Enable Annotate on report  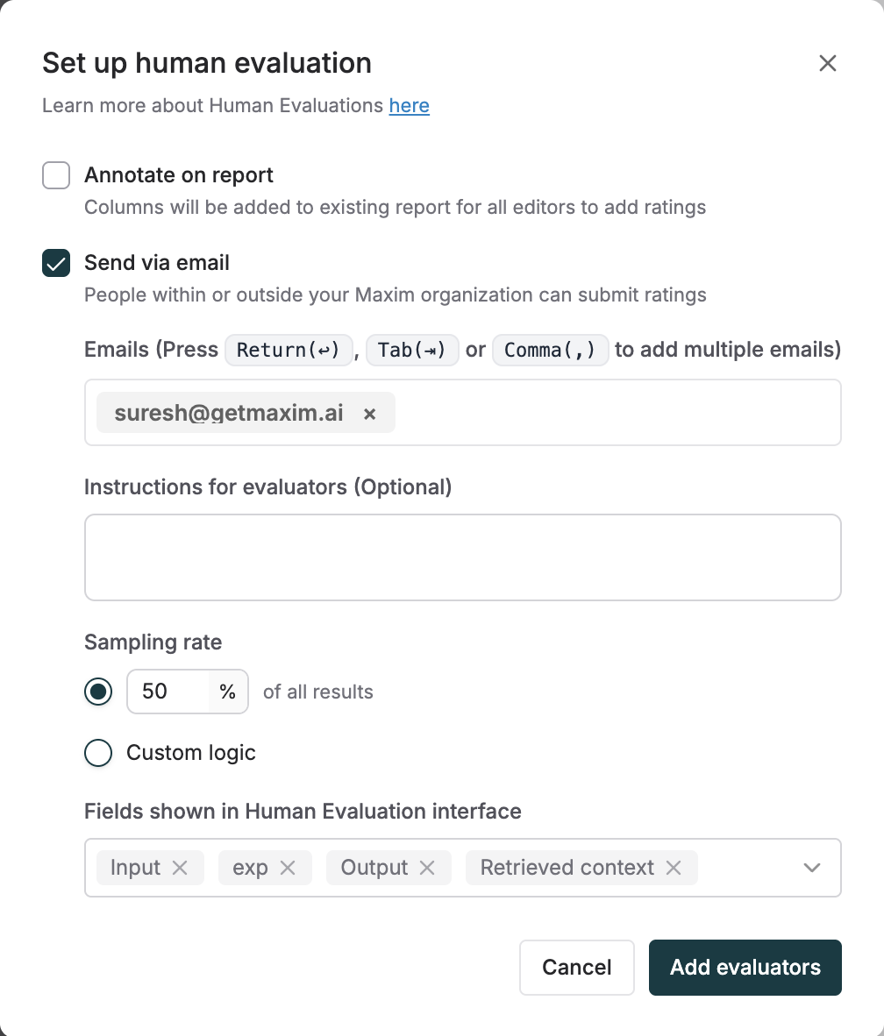(55, 175)
